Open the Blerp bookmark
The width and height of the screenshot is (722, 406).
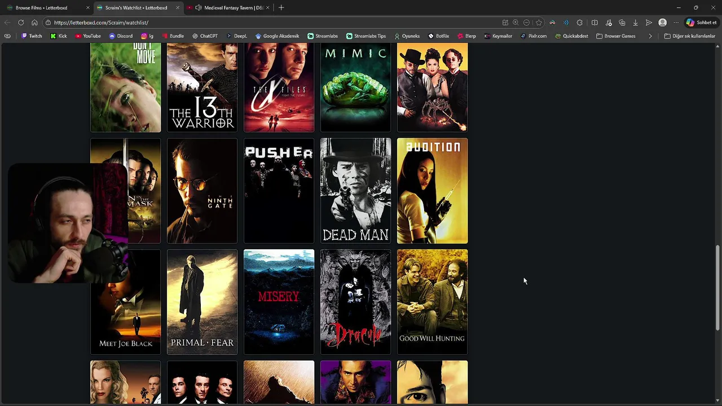pyautogui.click(x=466, y=36)
